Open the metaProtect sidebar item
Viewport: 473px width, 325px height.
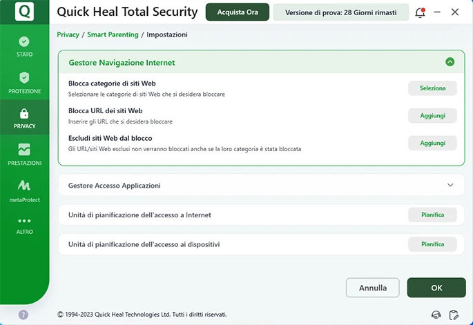pyautogui.click(x=24, y=190)
